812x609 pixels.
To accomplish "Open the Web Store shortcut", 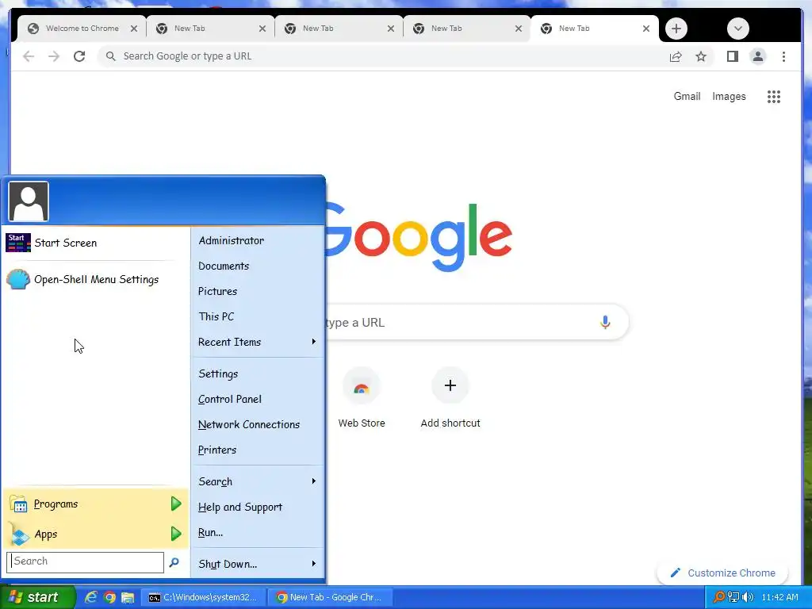I will point(362,398).
